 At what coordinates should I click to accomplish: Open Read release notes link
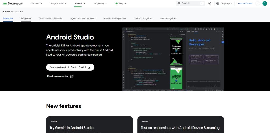tap(60, 76)
